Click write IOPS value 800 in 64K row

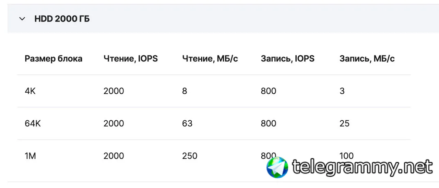tap(269, 123)
